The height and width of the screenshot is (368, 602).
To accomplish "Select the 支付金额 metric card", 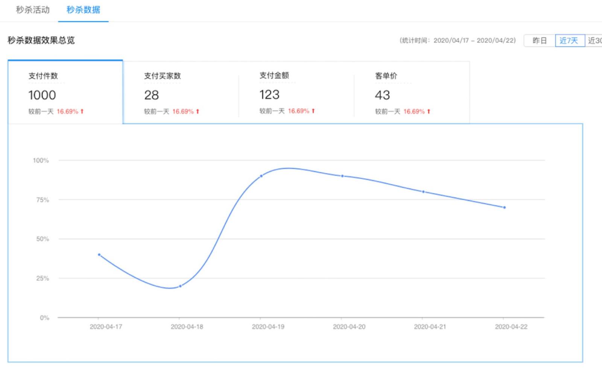I will 296,93.
